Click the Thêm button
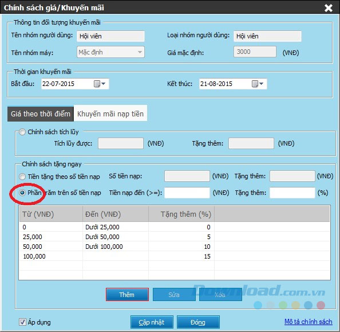This screenshot has height=332, width=340. click(127, 295)
